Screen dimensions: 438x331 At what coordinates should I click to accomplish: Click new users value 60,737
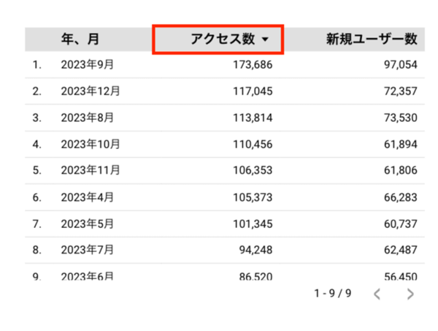401,224
